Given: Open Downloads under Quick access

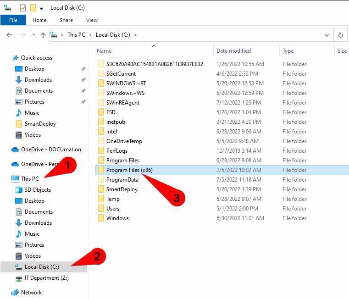Looking at the screenshot, I should click(x=38, y=80).
